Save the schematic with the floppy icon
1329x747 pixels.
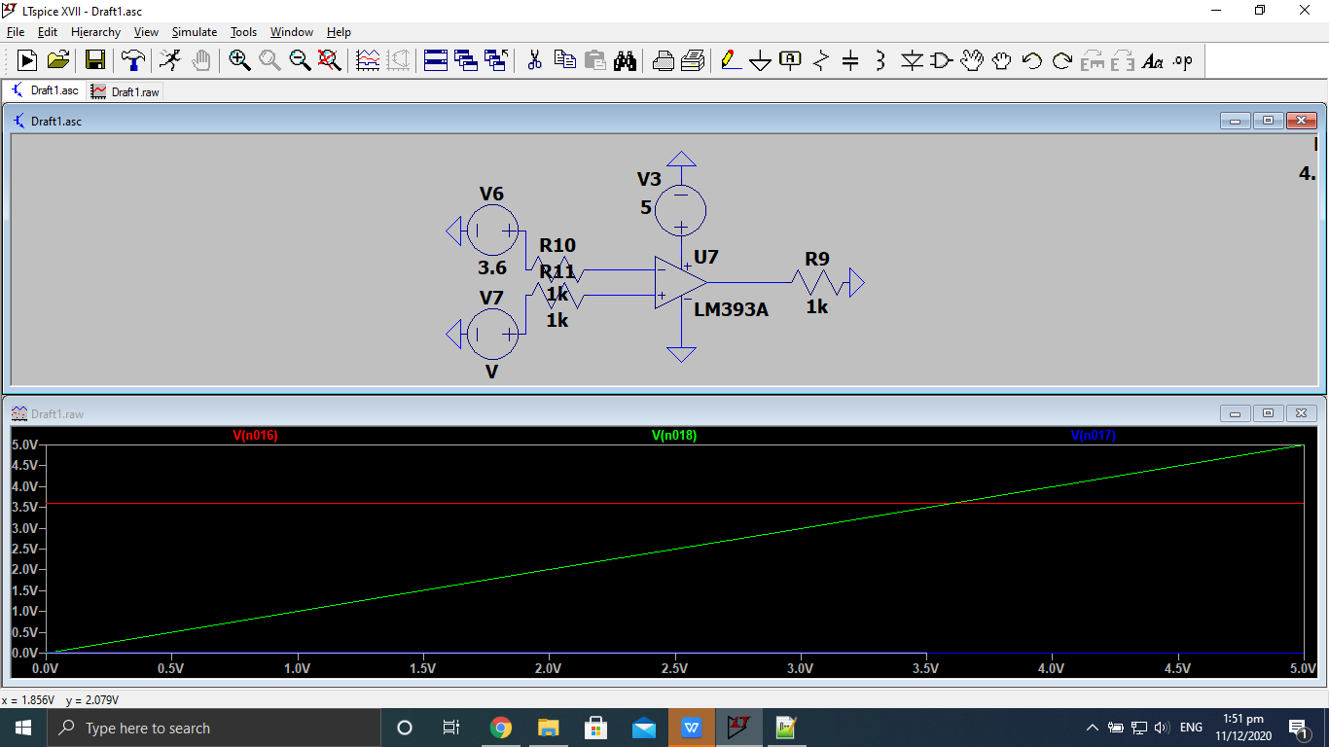95,60
